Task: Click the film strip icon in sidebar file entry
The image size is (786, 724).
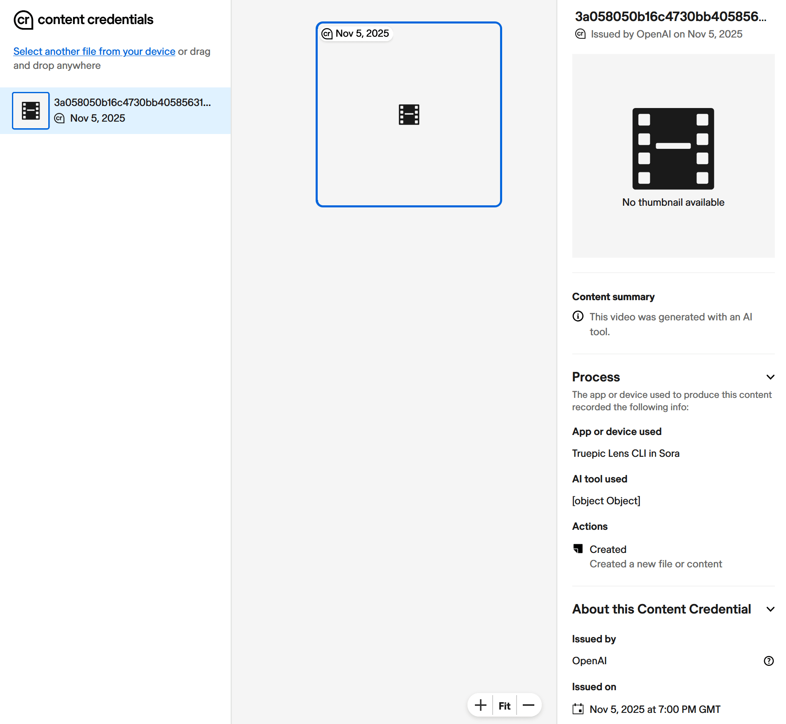Action: pyautogui.click(x=31, y=111)
